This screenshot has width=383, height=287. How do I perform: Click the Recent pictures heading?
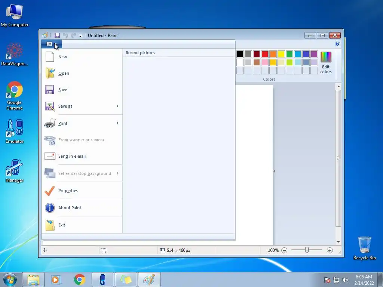pyautogui.click(x=141, y=53)
